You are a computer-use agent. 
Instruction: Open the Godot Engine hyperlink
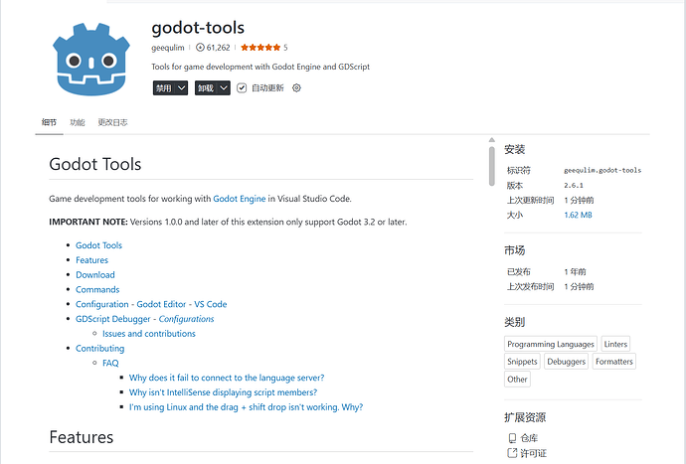240,199
